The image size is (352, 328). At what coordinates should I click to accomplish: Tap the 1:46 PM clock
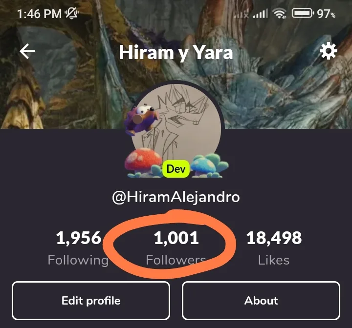(x=39, y=14)
